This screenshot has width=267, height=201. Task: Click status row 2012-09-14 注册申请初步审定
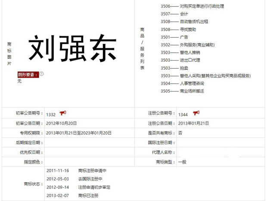click(78, 187)
